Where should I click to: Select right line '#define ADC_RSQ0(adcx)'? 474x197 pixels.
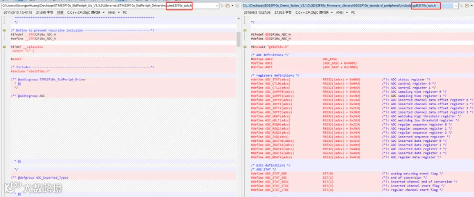pos(271,125)
